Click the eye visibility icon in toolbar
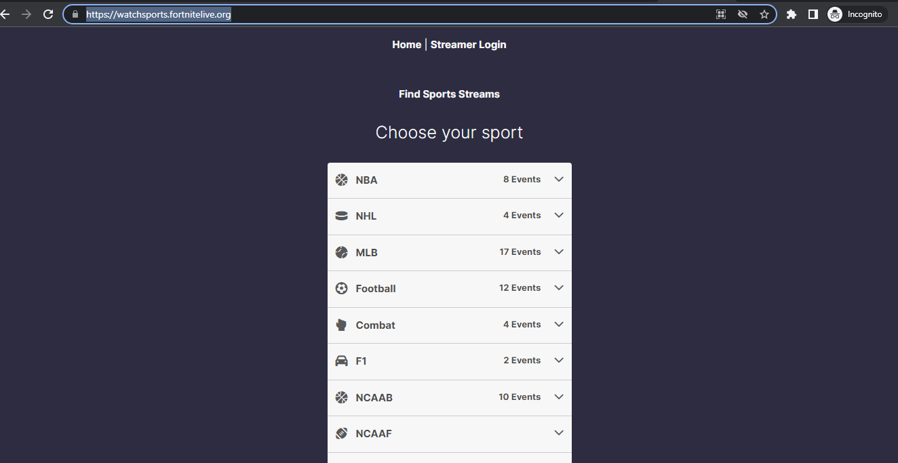The image size is (898, 463). (742, 14)
